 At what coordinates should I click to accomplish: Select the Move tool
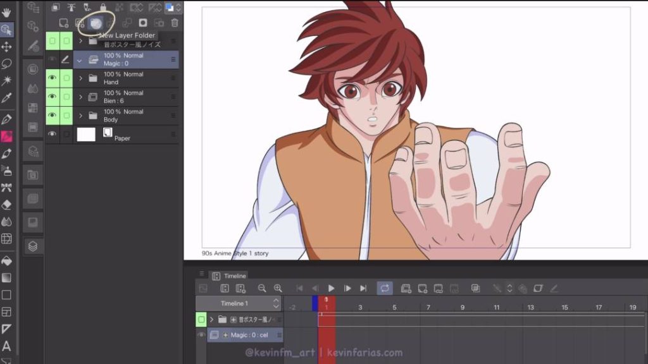point(8,47)
